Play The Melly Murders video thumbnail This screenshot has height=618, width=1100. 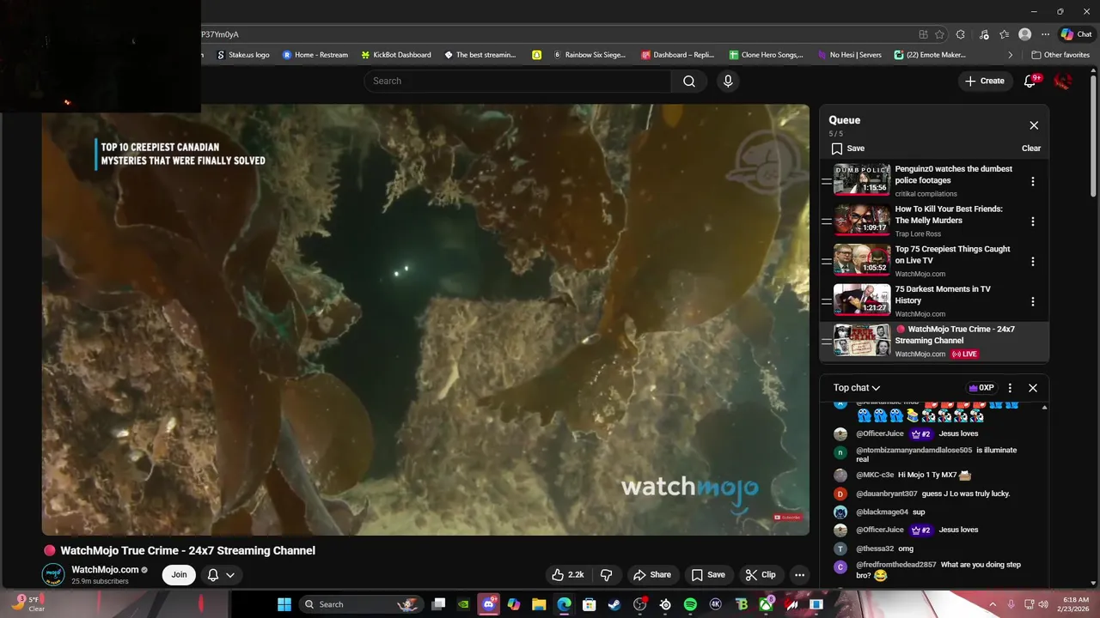coord(862,221)
